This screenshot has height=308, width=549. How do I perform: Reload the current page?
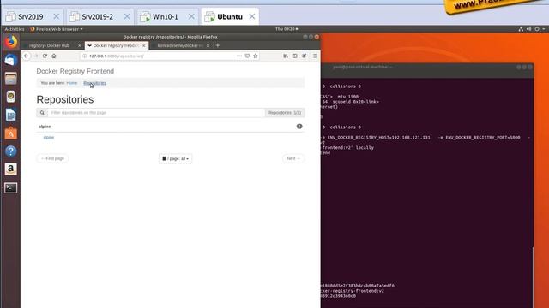tap(45, 56)
